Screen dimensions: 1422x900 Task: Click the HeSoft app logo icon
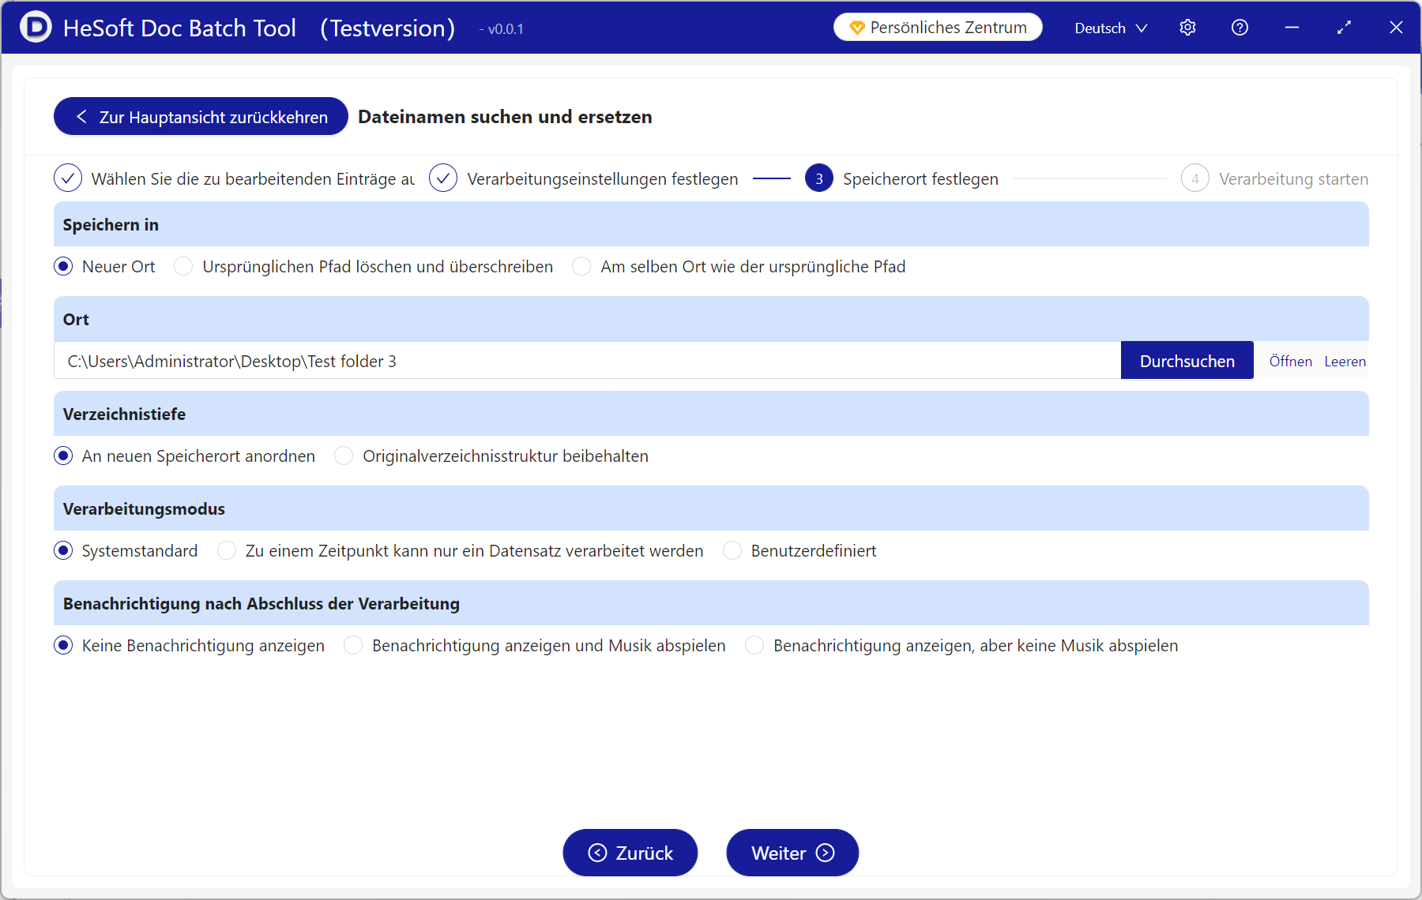coord(35,28)
